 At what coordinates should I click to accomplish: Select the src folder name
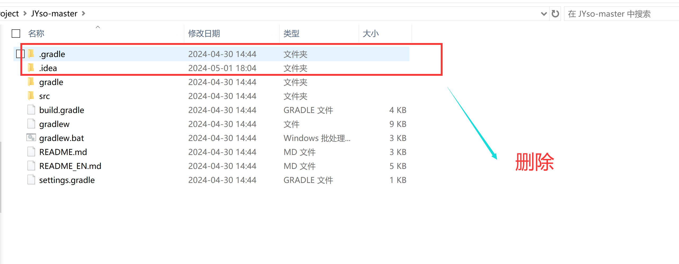tap(44, 96)
